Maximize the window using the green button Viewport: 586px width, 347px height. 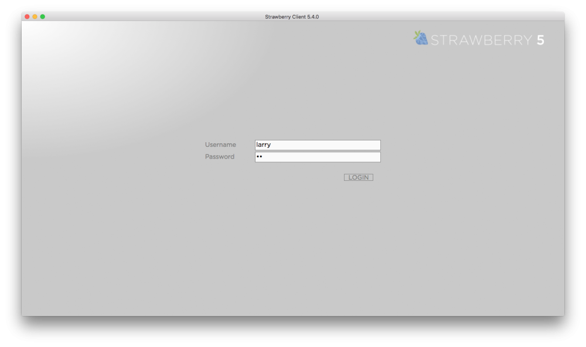tap(42, 16)
